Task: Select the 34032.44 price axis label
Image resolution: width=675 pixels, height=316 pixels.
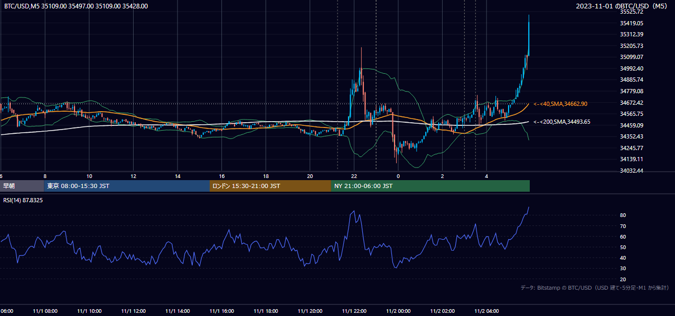Action: tap(632, 171)
